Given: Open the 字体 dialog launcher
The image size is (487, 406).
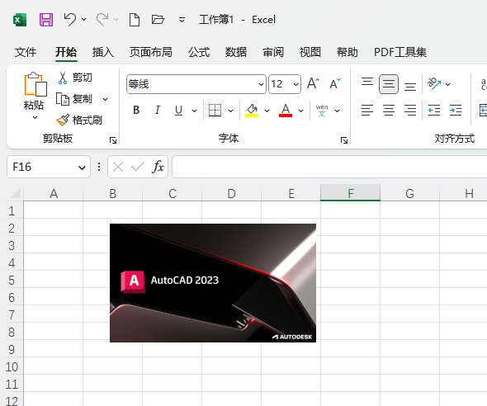Looking at the screenshot, I should pos(344,140).
